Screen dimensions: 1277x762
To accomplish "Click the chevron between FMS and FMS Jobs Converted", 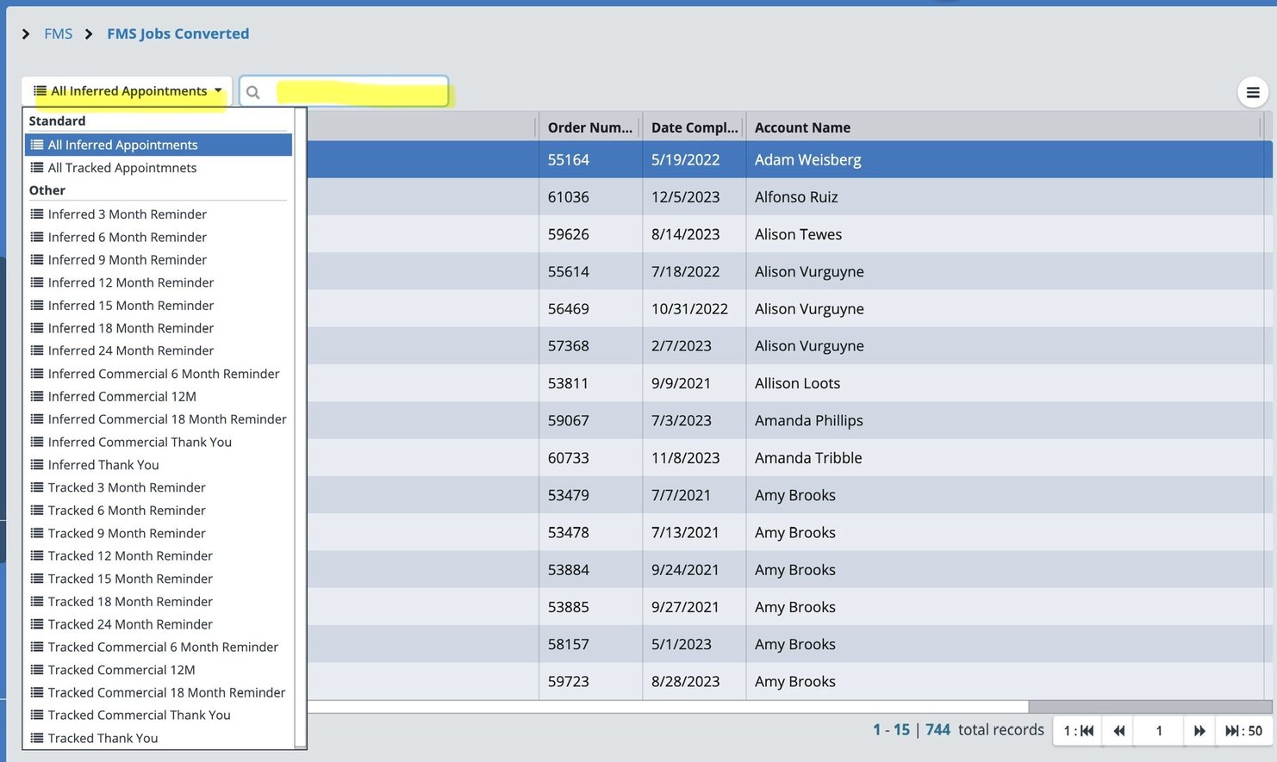I will (89, 34).
